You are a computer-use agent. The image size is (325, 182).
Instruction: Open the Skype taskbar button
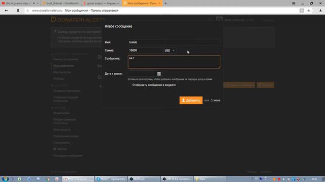(x=111, y=179)
